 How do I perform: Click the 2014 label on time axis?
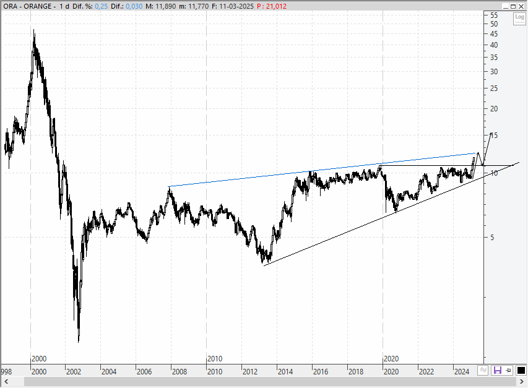tap(285, 372)
